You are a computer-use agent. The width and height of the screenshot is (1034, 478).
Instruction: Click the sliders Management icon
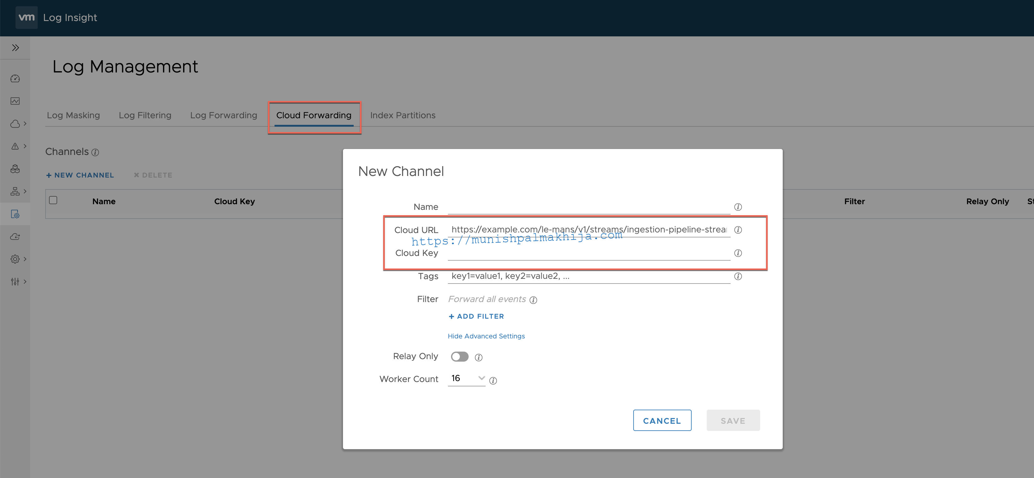click(15, 282)
